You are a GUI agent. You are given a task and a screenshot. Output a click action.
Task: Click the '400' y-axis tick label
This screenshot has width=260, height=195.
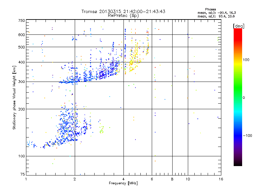[21, 62]
